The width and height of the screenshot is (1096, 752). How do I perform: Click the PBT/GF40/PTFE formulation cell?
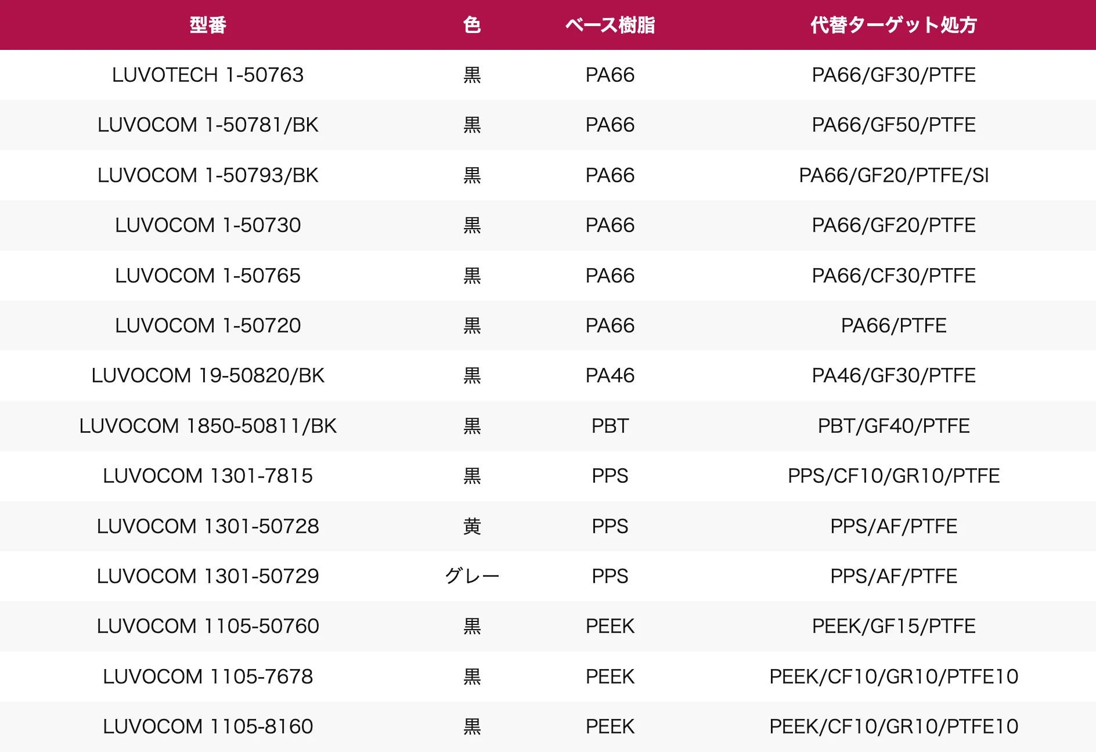[893, 426]
